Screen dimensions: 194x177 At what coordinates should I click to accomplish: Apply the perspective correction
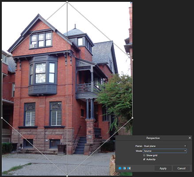click(163, 168)
